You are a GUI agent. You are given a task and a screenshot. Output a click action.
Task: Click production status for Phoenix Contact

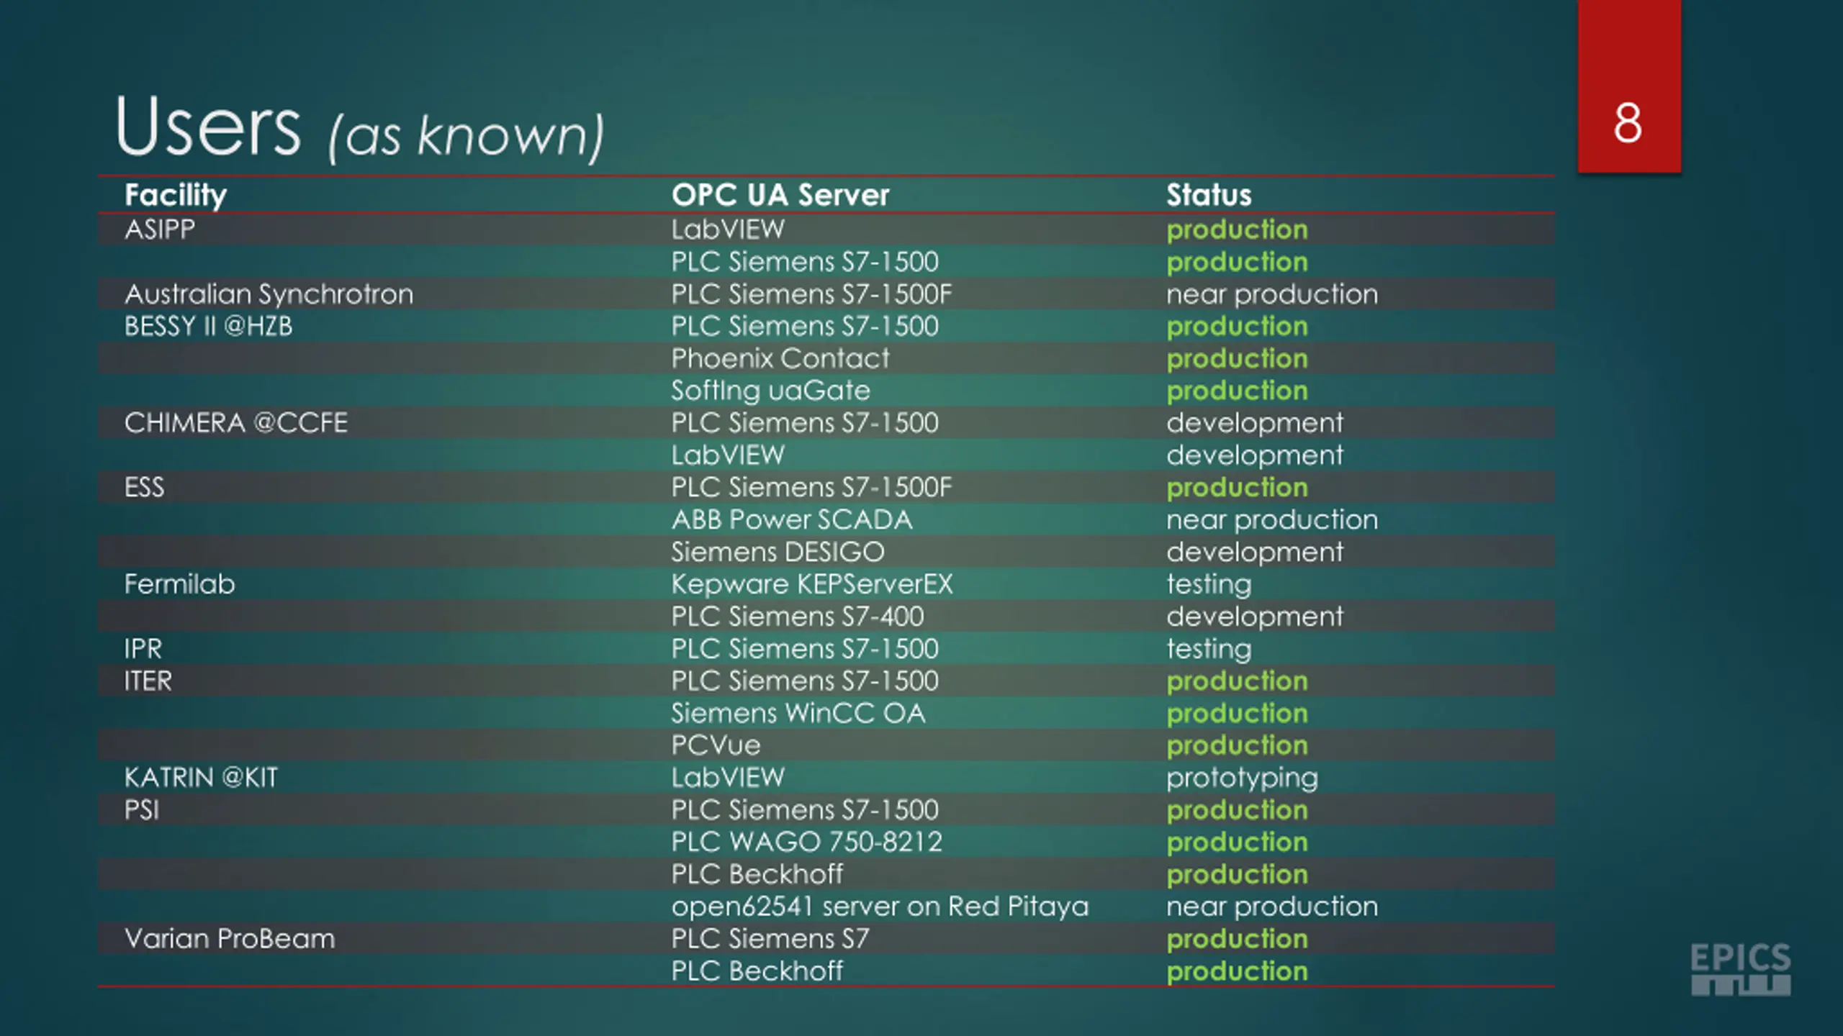[1237, 359]
